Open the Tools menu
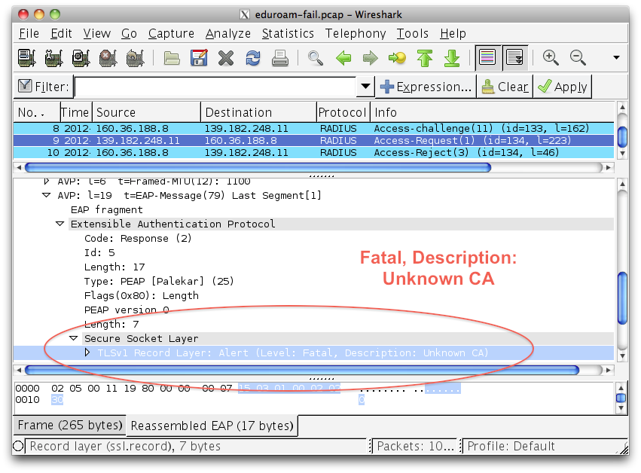Screen dimensions: 641x473 pyautogui.click(x=413, y=34)
